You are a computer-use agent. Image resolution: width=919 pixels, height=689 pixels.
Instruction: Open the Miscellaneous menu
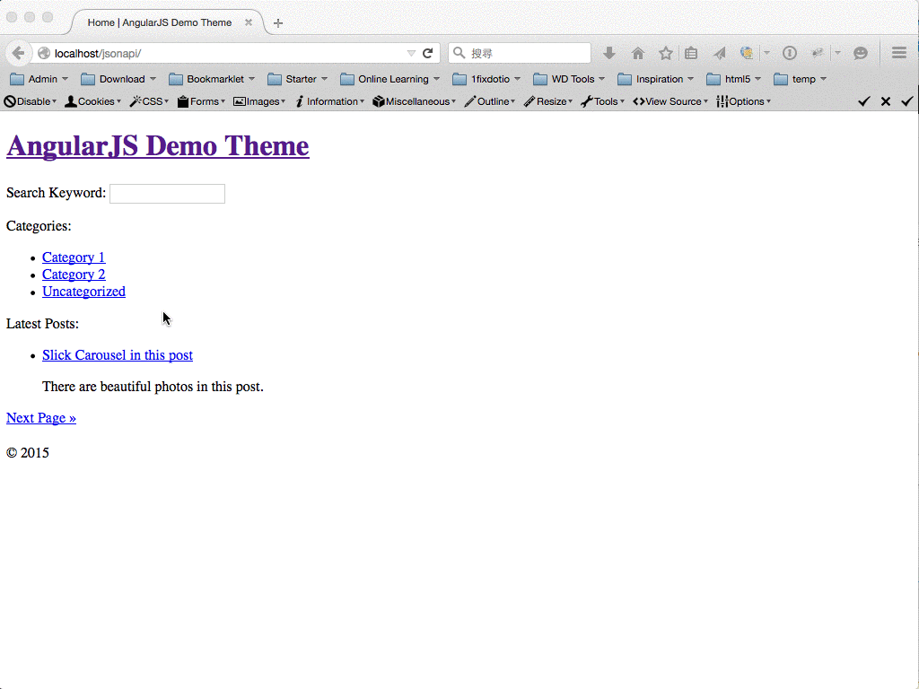(414, 101)
